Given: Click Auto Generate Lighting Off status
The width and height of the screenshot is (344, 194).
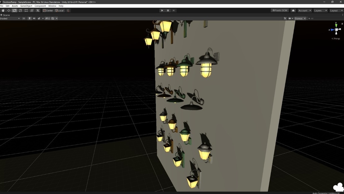Looking at the screenshot, I should (x=326, y=193).
